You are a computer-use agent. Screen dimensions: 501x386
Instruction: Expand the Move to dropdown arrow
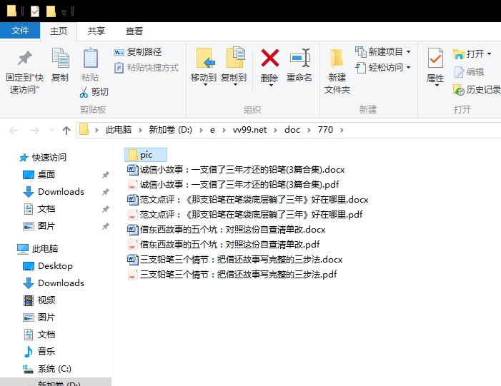click(x=205, y=85)
